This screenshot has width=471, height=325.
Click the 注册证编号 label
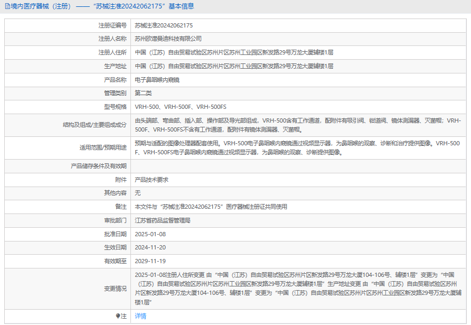coord(112,25)
